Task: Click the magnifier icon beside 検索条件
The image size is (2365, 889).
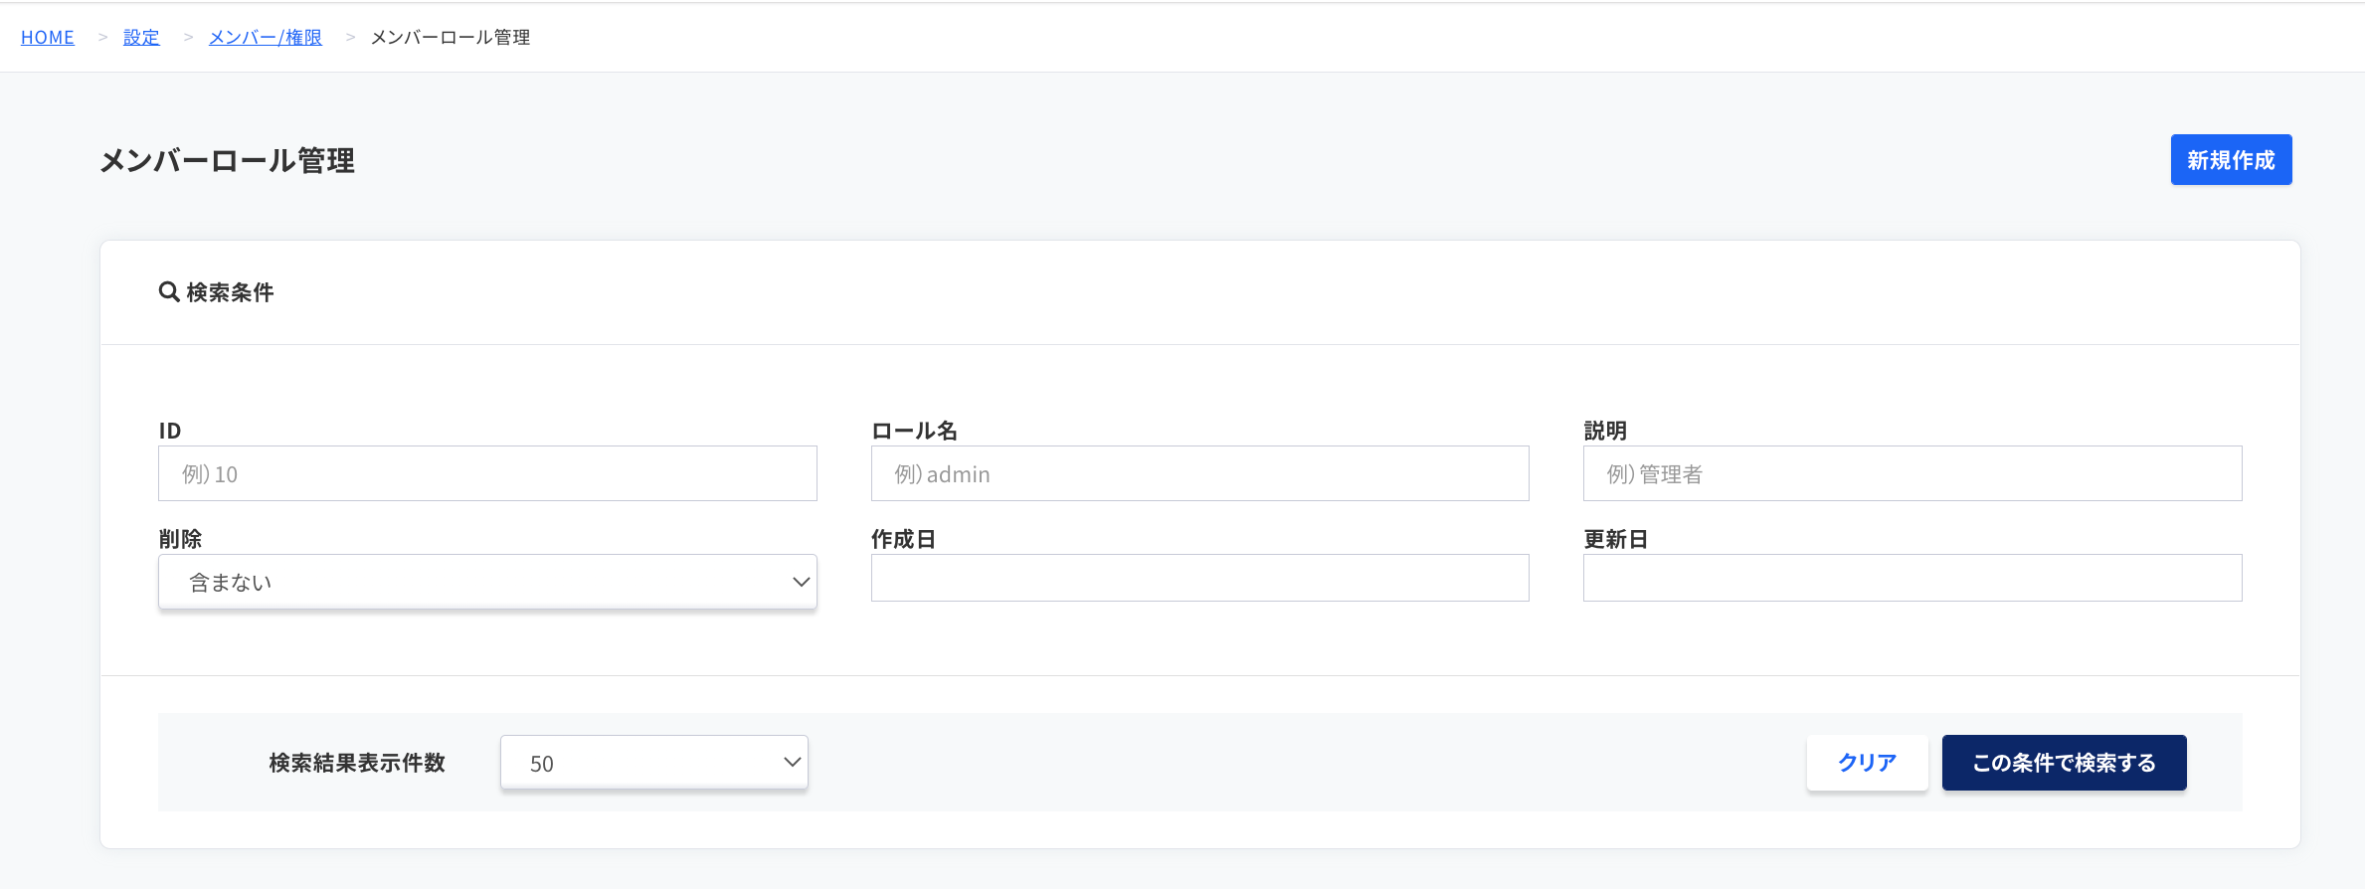Action: click(x=169, y=291)
